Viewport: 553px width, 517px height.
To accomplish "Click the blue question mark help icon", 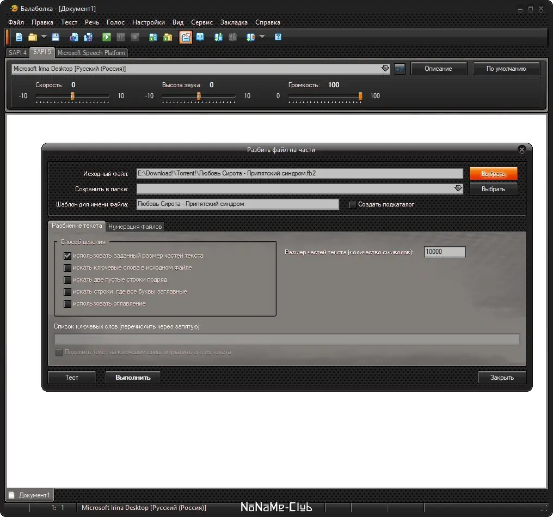I will [x=278, y=37].
